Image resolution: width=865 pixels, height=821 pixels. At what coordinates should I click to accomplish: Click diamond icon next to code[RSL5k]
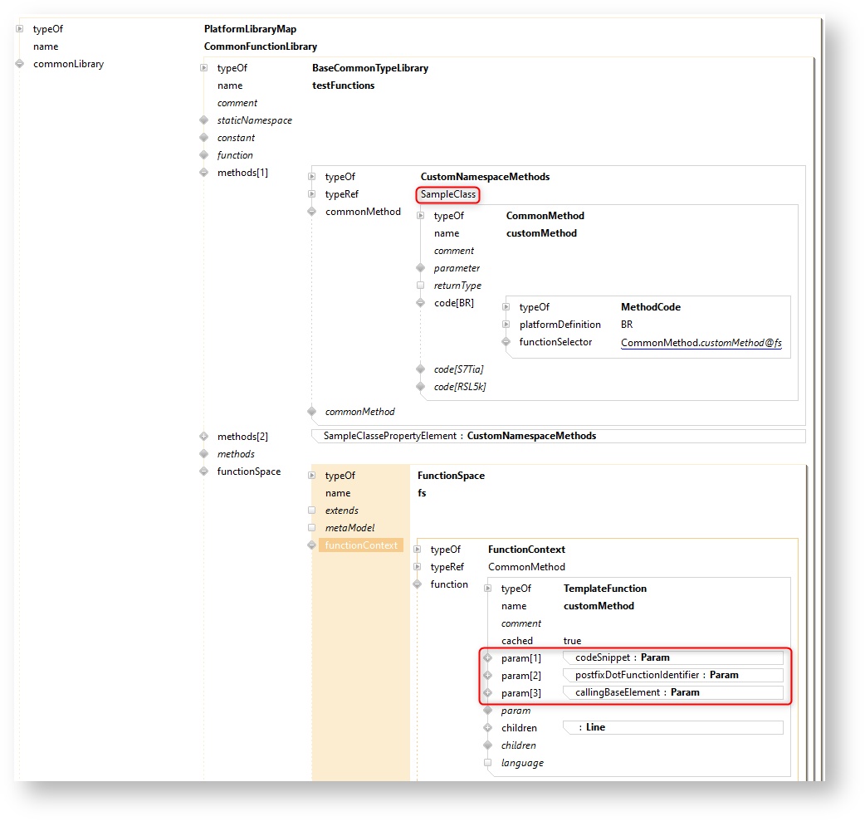[x=420, y=386]
